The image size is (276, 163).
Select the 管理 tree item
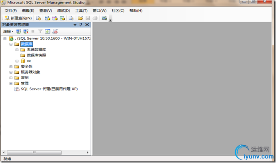[x=25, y=83]
